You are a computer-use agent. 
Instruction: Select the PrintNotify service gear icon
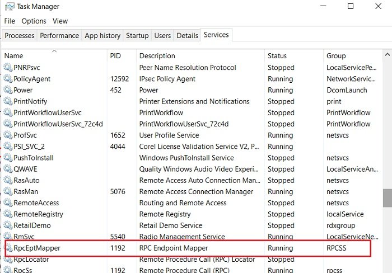point(8,101)
